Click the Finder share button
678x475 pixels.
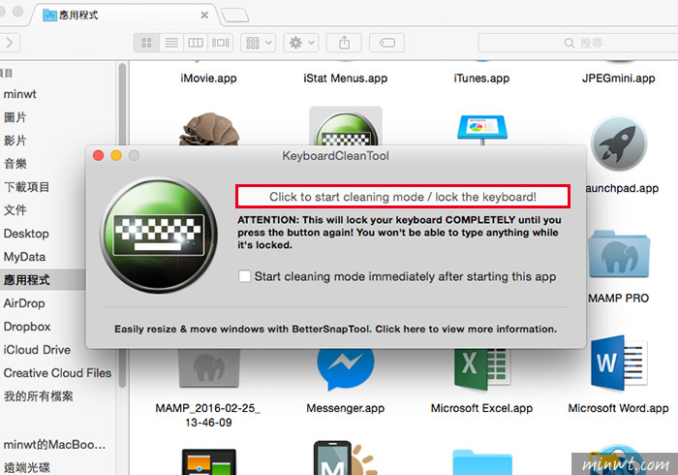coord(344,43)
